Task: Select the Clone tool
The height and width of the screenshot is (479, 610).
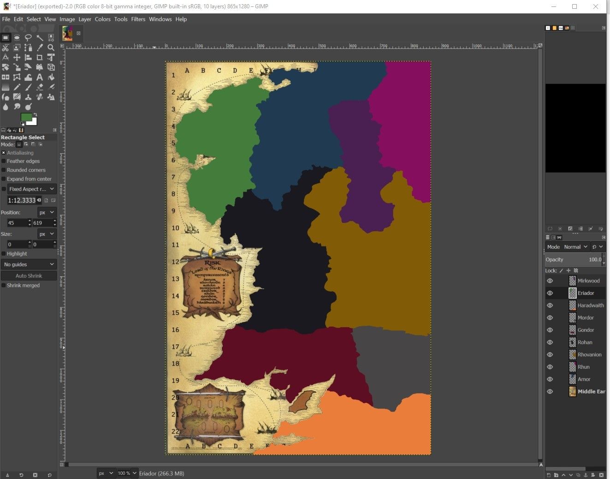Action: (x=29, y=97)
